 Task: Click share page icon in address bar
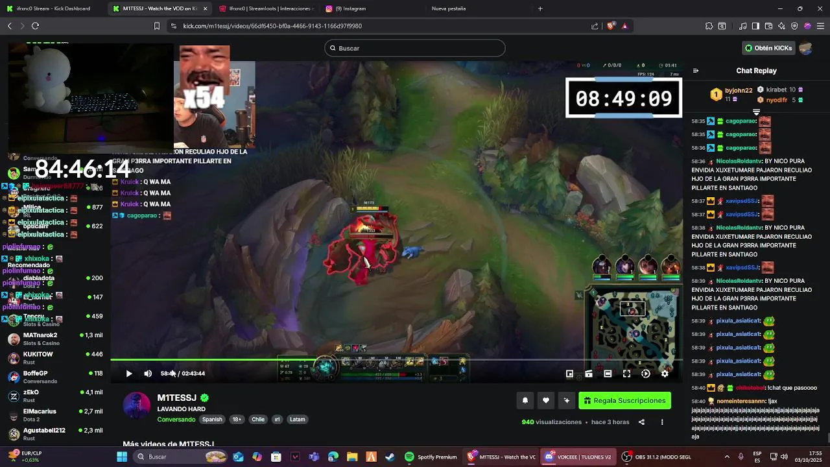pyautogui.click(x=595, y=26)
